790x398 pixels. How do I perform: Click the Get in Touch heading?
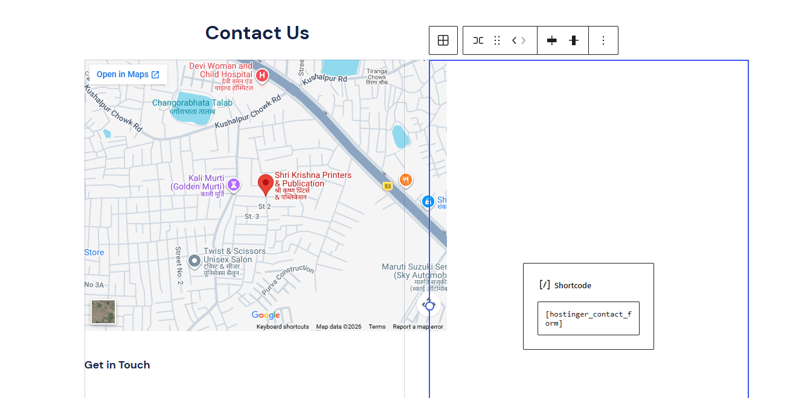[x=117, y=365]
